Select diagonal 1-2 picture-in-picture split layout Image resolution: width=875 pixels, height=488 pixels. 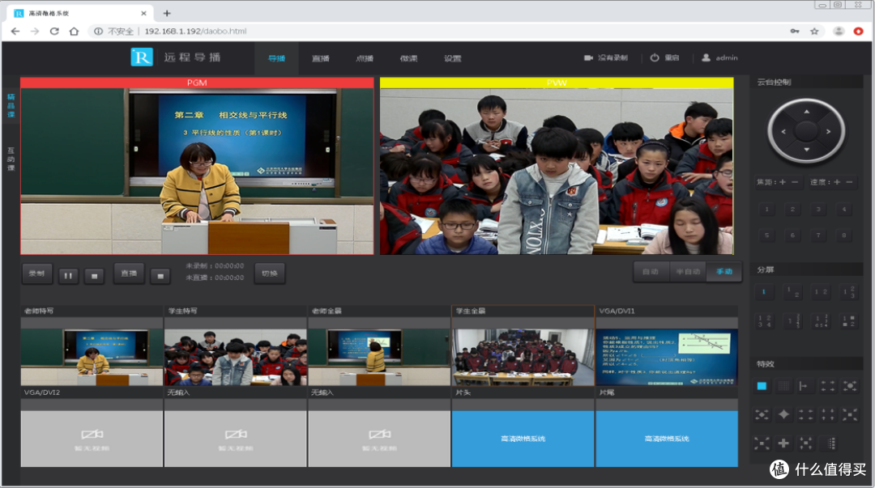pos(792,291)
